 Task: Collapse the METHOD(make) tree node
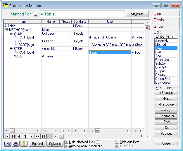tap(6, 30)
